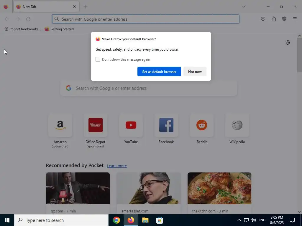
Task: Close the New Tab tab
Action: click(x=74, y=6)
